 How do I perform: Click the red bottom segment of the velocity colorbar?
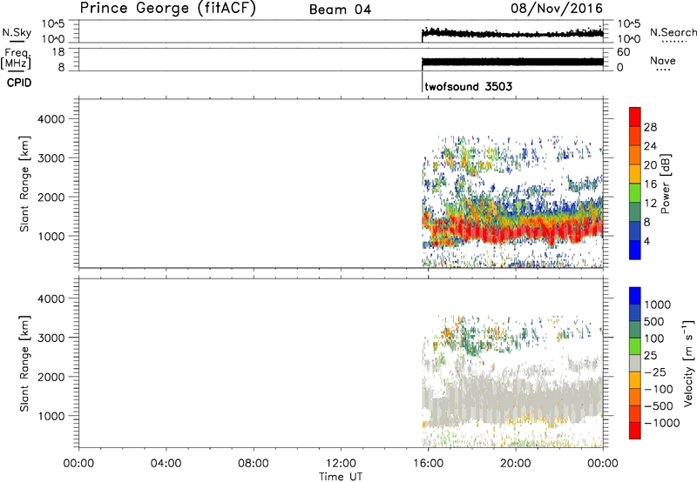[635, 431]
